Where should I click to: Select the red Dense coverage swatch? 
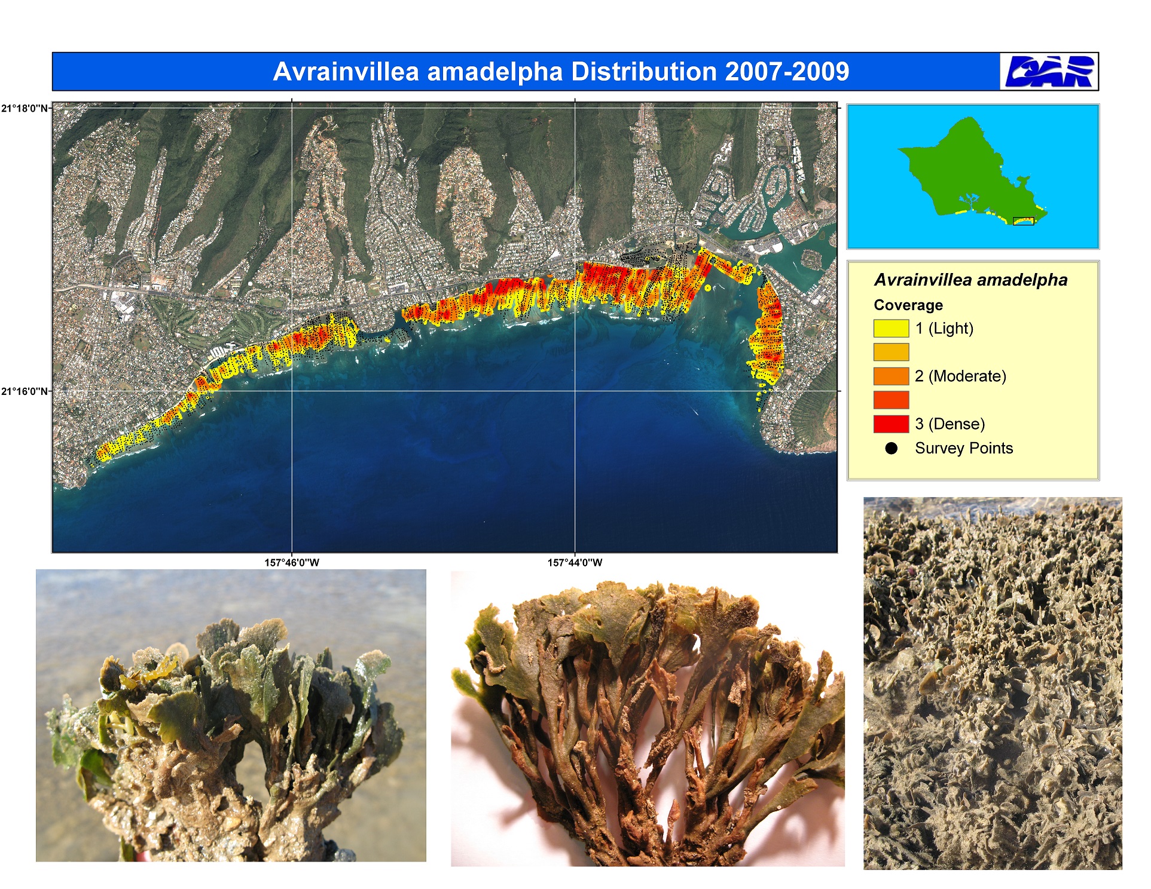[x=891, y=424]
